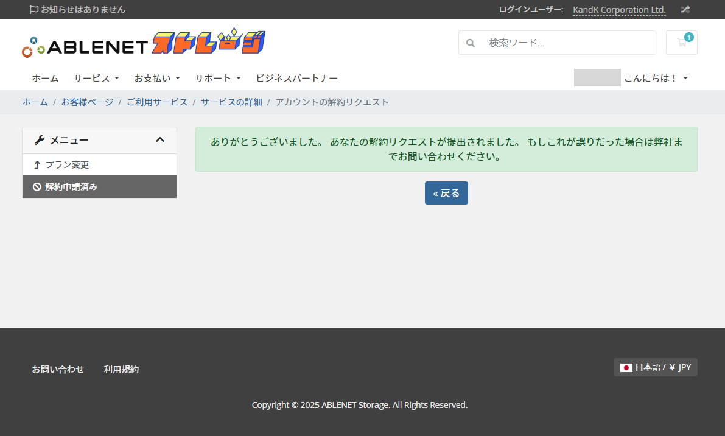Screen dimensions: 725x436
Task: Expand the サービス dropdown menu
Action: [x=96, y=78]
